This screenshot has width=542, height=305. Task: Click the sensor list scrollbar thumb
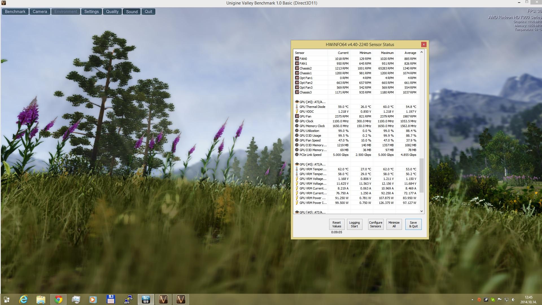tap(421, 175)
